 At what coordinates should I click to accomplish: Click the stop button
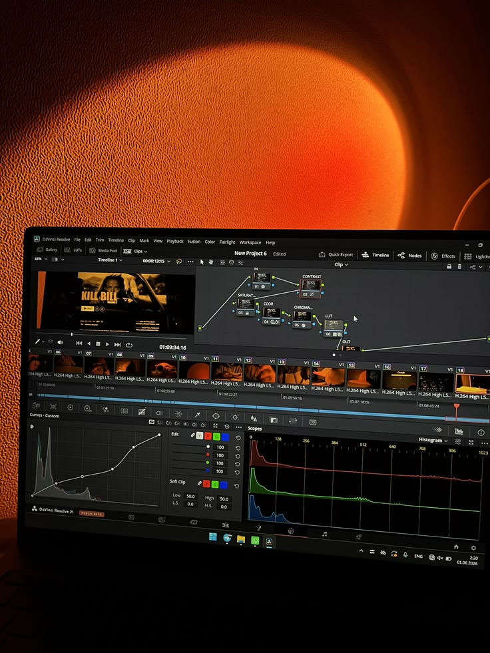click(98, 344)
